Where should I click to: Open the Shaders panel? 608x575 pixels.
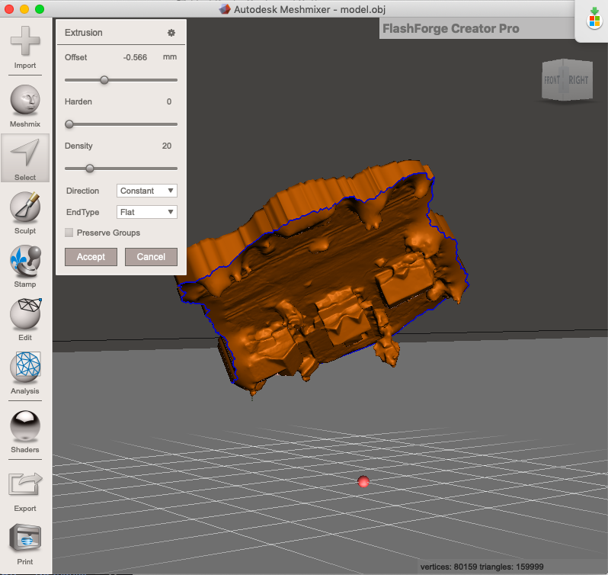[25, 432]
